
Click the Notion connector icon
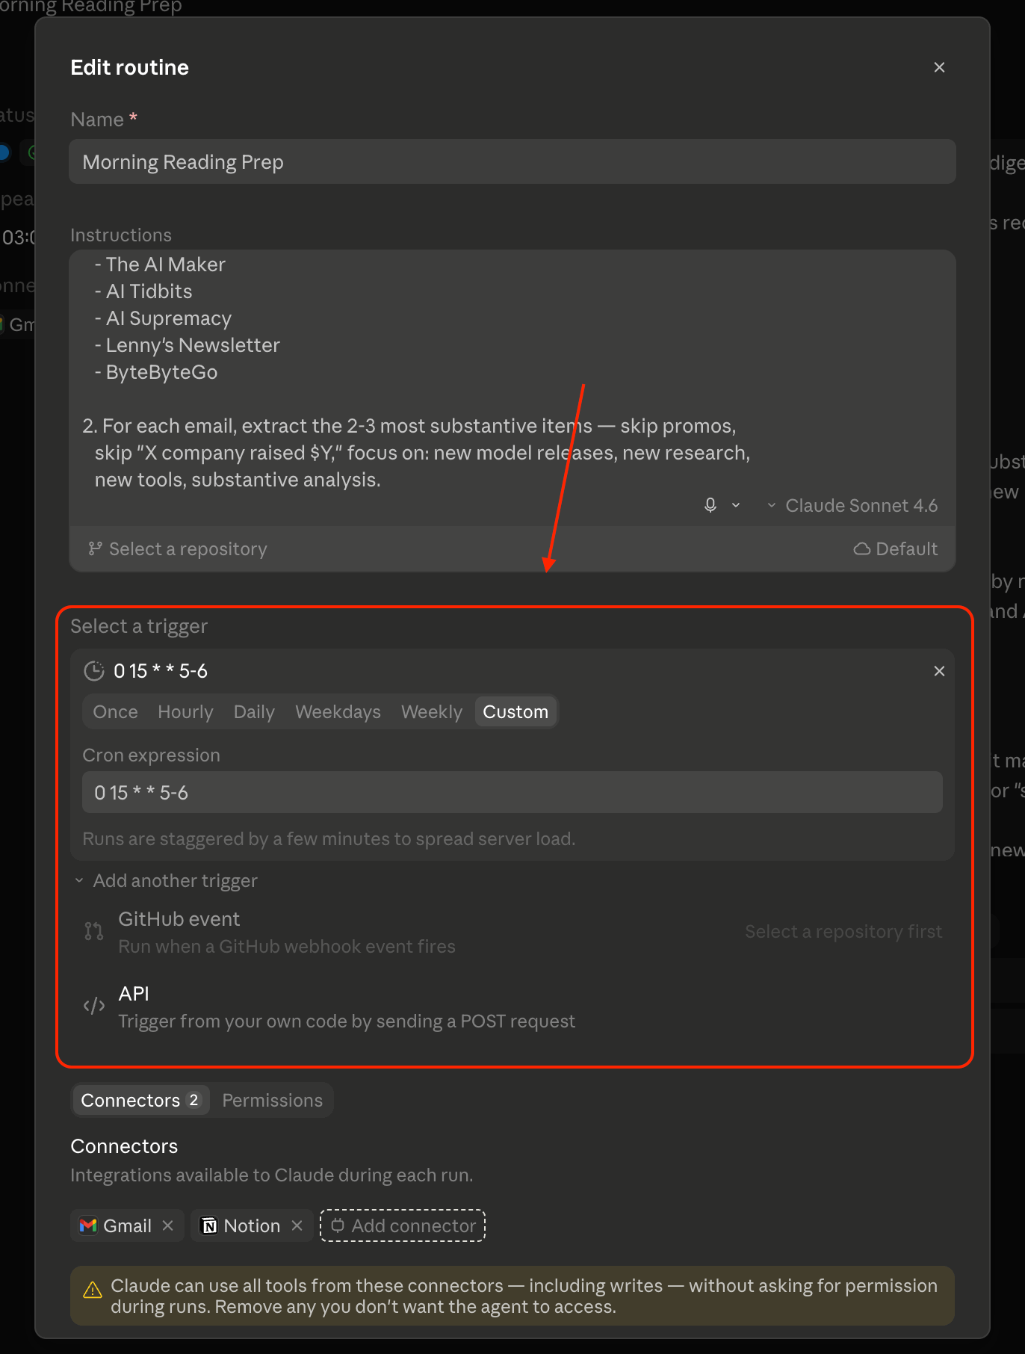point(209,1225)
